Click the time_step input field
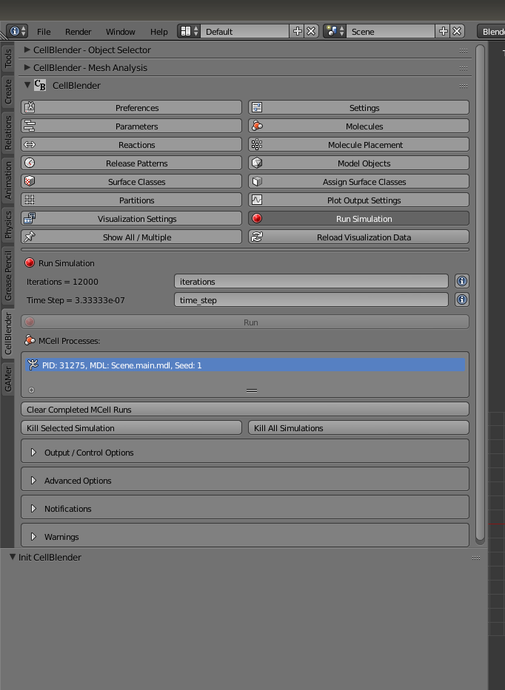The height and width of the screenshot is (690, 505). 311,300
